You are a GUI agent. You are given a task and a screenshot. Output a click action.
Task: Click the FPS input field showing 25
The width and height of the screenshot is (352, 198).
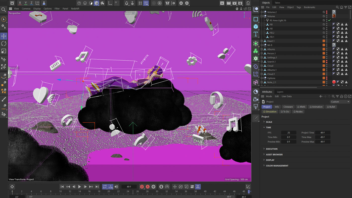point(289,133)
